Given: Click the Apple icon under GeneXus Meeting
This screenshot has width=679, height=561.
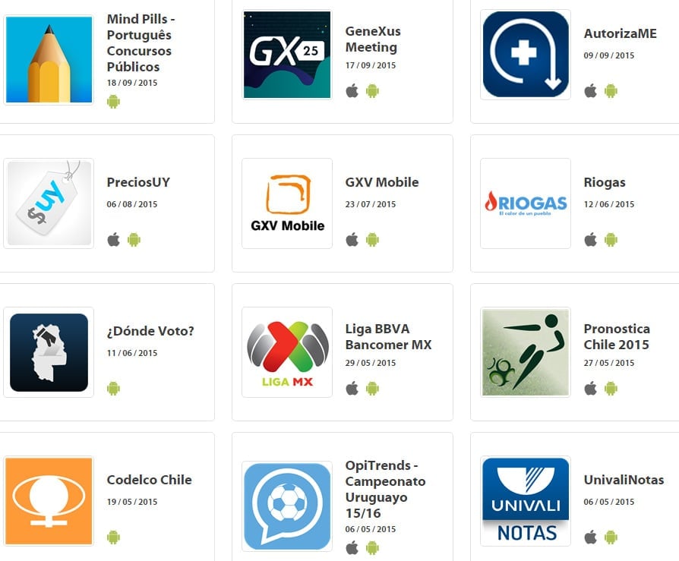Looking at the screenshot, I should pos(352,91).
